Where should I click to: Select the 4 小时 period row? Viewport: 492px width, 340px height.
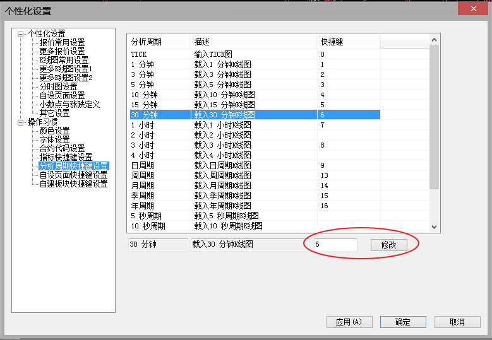[255, 155]
